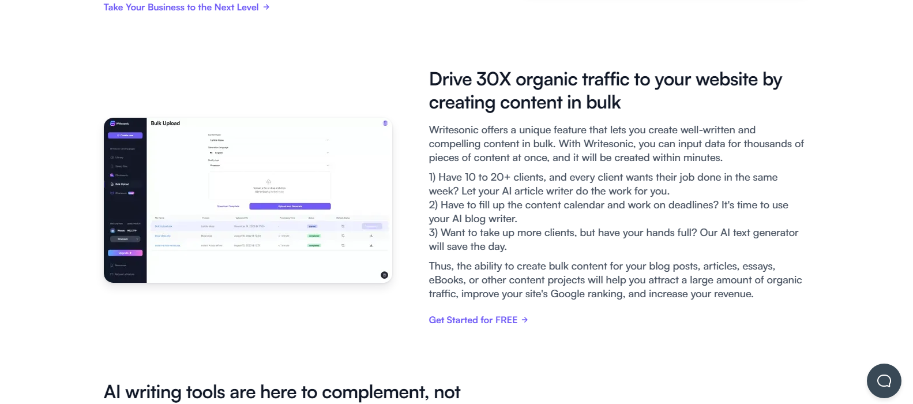Click paragraph starting 'Thus, the ability to create bulk content'
Screen dimensions: 913x404
click(615, 280)
